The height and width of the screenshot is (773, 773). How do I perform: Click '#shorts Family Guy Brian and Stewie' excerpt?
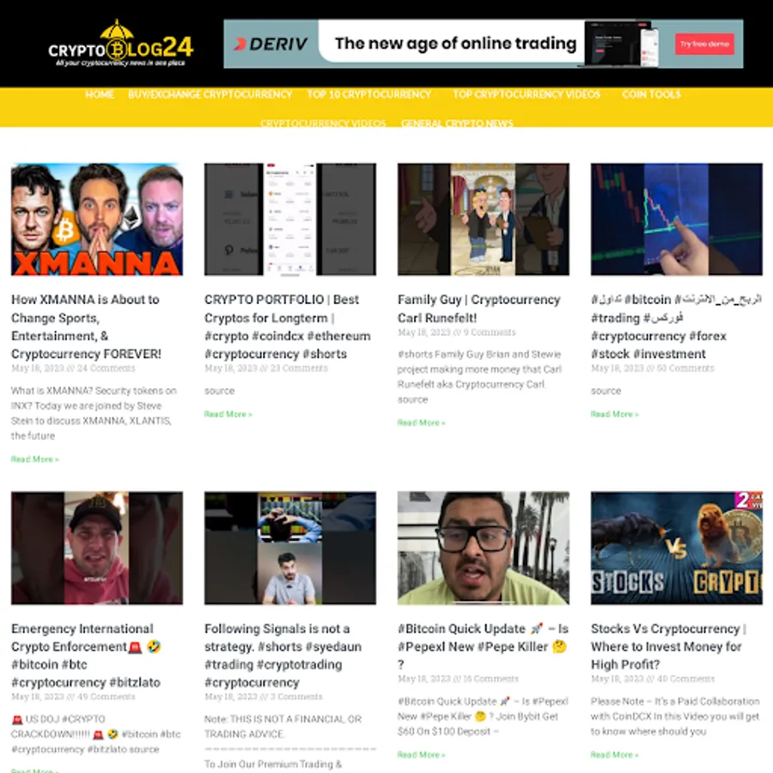point(479,377)
